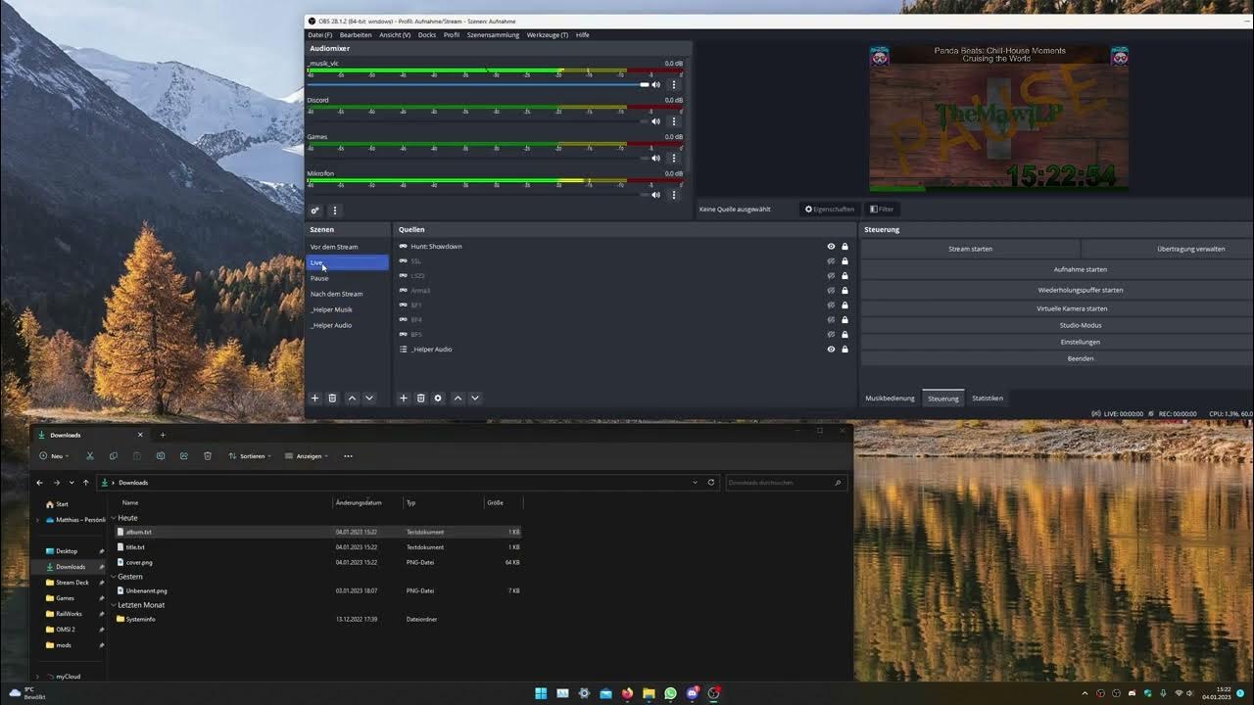Adjust the _musik_vlc volume slider
The image size is (1254, 705).
478,84
